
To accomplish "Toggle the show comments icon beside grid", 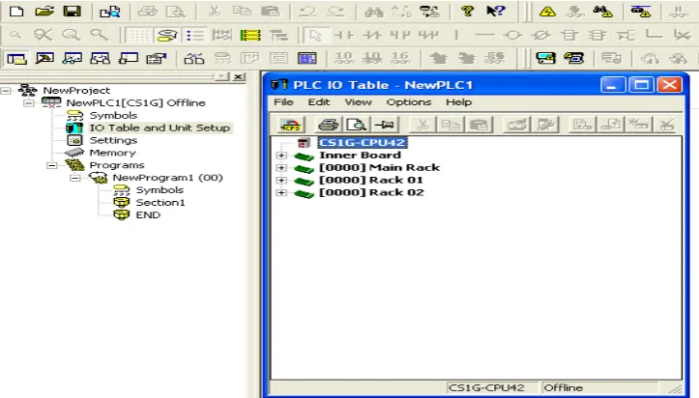I will tap(167, 35).
